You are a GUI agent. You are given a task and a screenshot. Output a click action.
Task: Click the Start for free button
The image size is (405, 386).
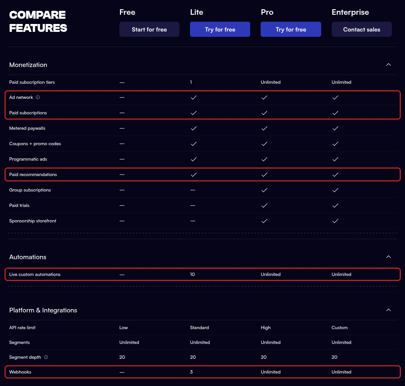pyautogui.click(x=149, y=29)
